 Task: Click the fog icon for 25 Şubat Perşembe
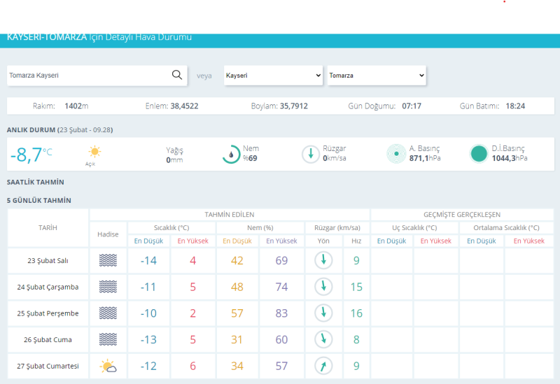click(108, 313)
